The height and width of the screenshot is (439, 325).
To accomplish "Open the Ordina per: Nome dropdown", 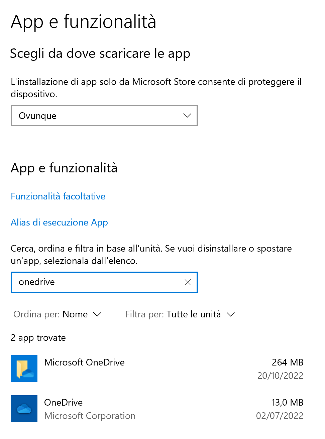I will 57,314.
